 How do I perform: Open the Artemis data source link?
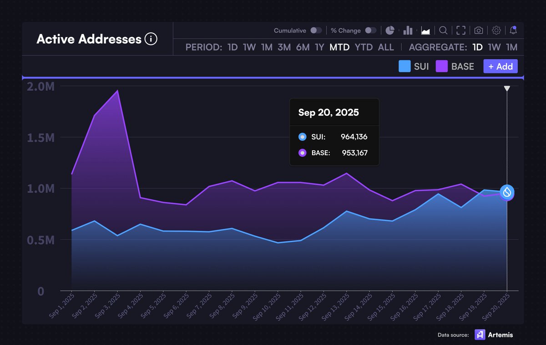494,335
